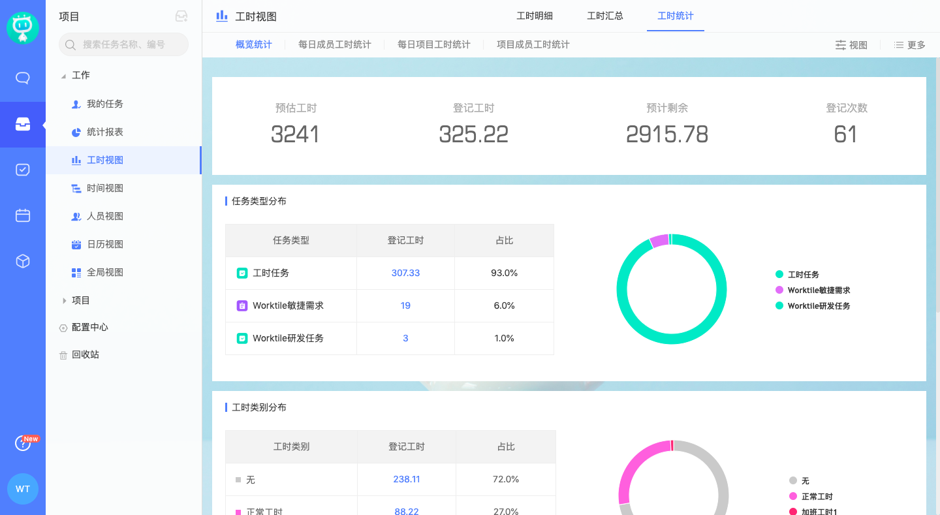940x515 pixels.
Task: Click the search tasks input field
Action: [124, 44]
